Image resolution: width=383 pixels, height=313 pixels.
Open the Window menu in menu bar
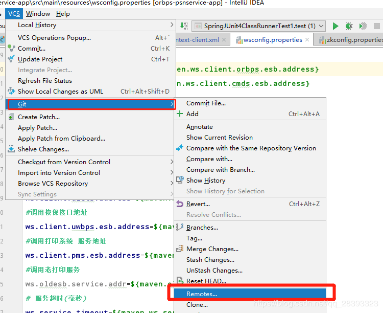coord(38,14)
